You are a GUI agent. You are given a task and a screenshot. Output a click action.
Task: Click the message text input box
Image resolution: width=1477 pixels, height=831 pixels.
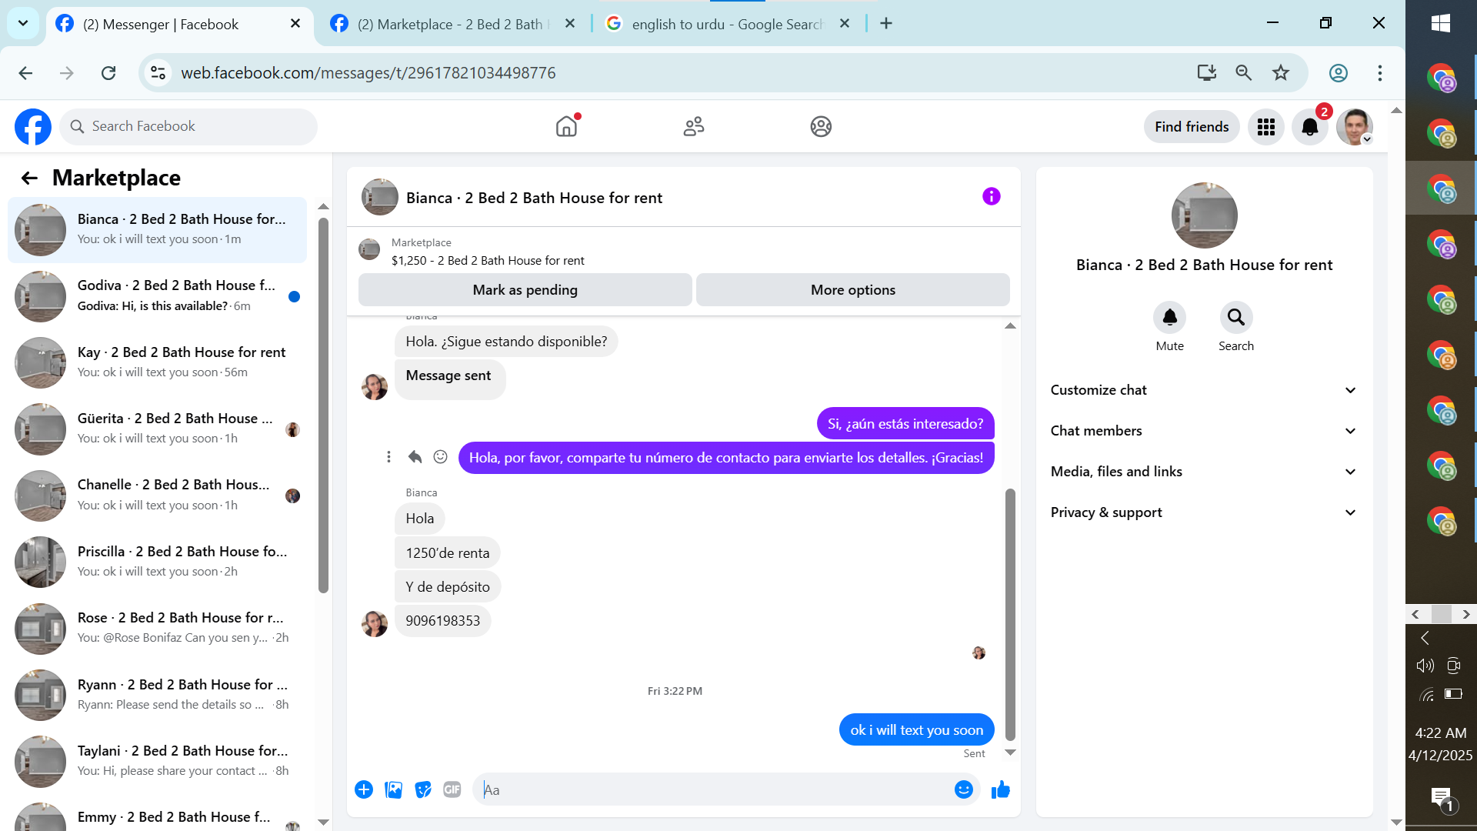point(715,789)
